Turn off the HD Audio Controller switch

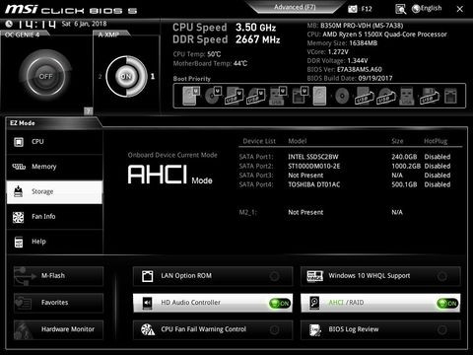280,303
